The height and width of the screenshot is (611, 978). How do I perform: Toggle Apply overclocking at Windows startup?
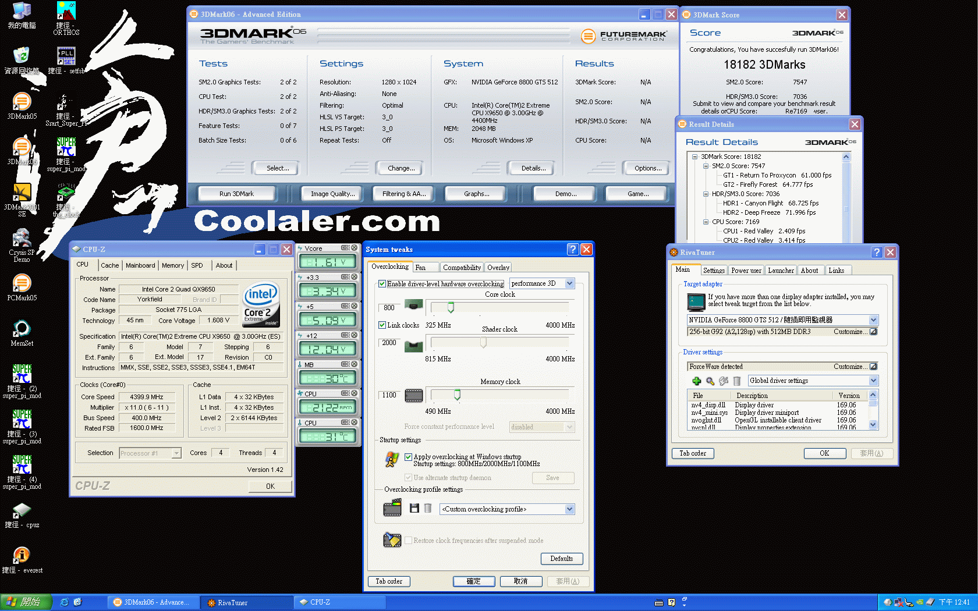click(408, 457)
